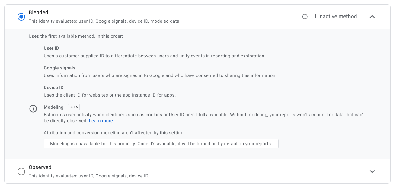Image resolution: width=396 pixels, height=185 pixels.
Task: Click the User ID method heading
Action: (x=51, y=48)
